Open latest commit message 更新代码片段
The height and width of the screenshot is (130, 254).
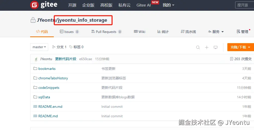[66, 59]
